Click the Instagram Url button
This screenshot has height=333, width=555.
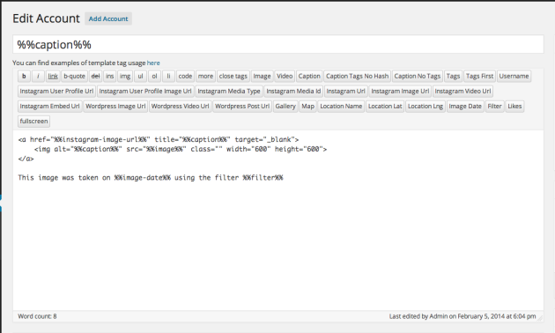pyautogui.click(x=346, y=92)
